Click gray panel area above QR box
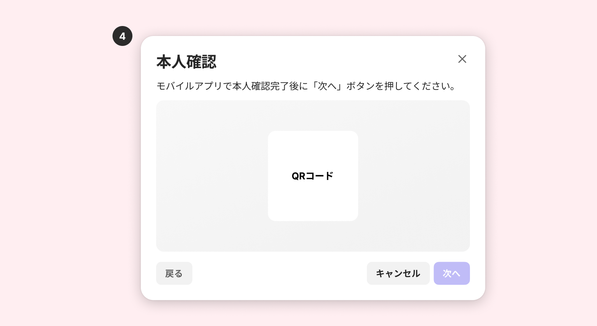The image size is (597, 326). click(313, 116)
